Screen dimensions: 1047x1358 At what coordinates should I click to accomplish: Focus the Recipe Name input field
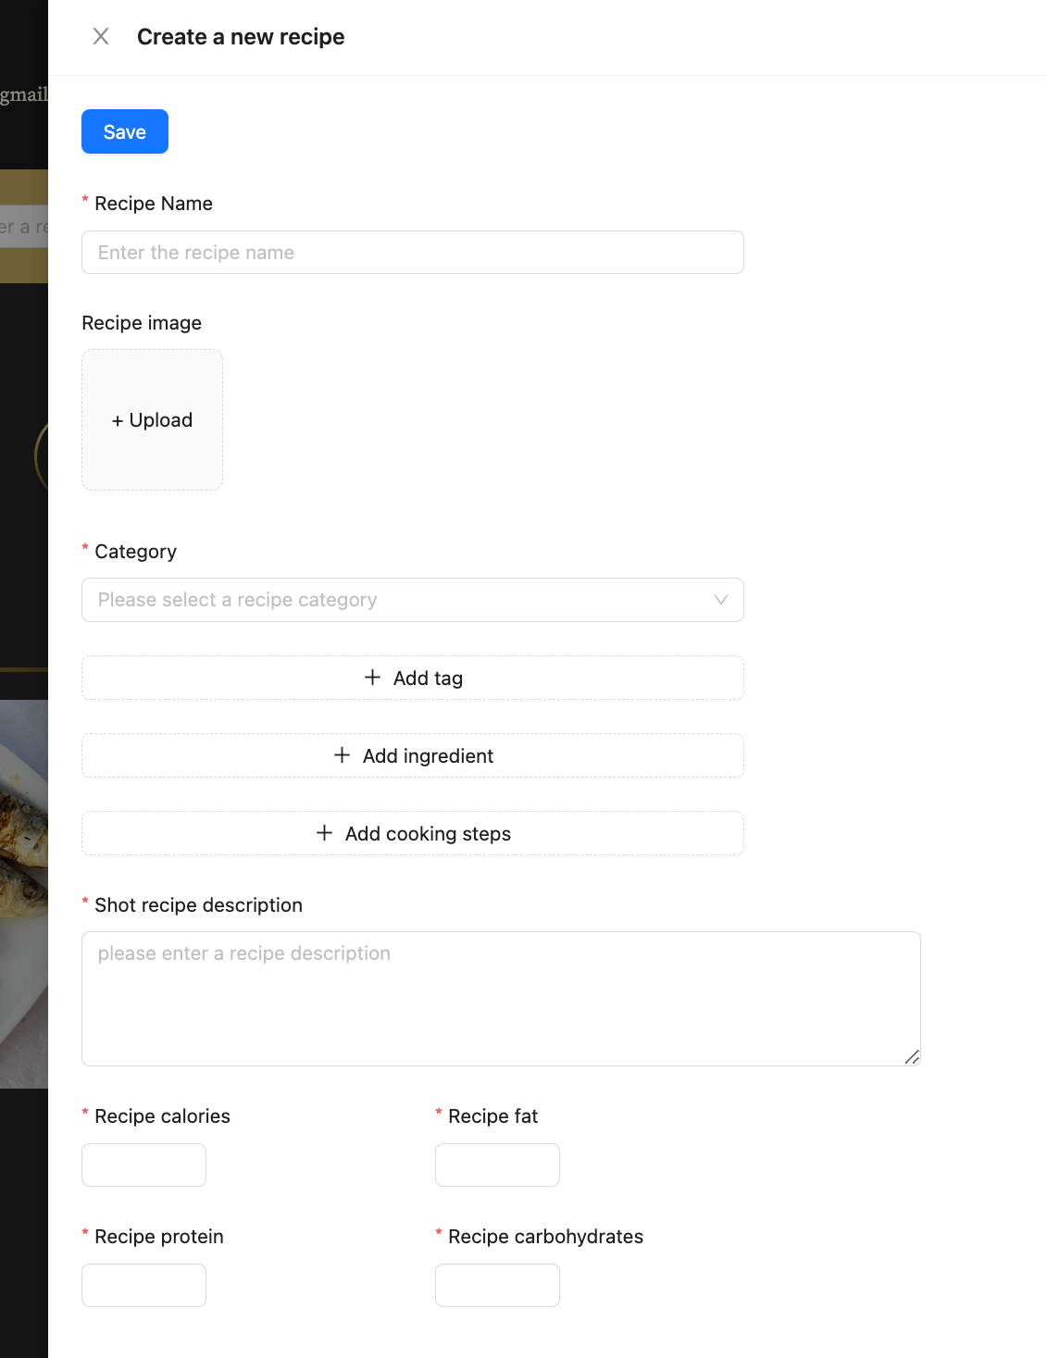tap(413, 253)
